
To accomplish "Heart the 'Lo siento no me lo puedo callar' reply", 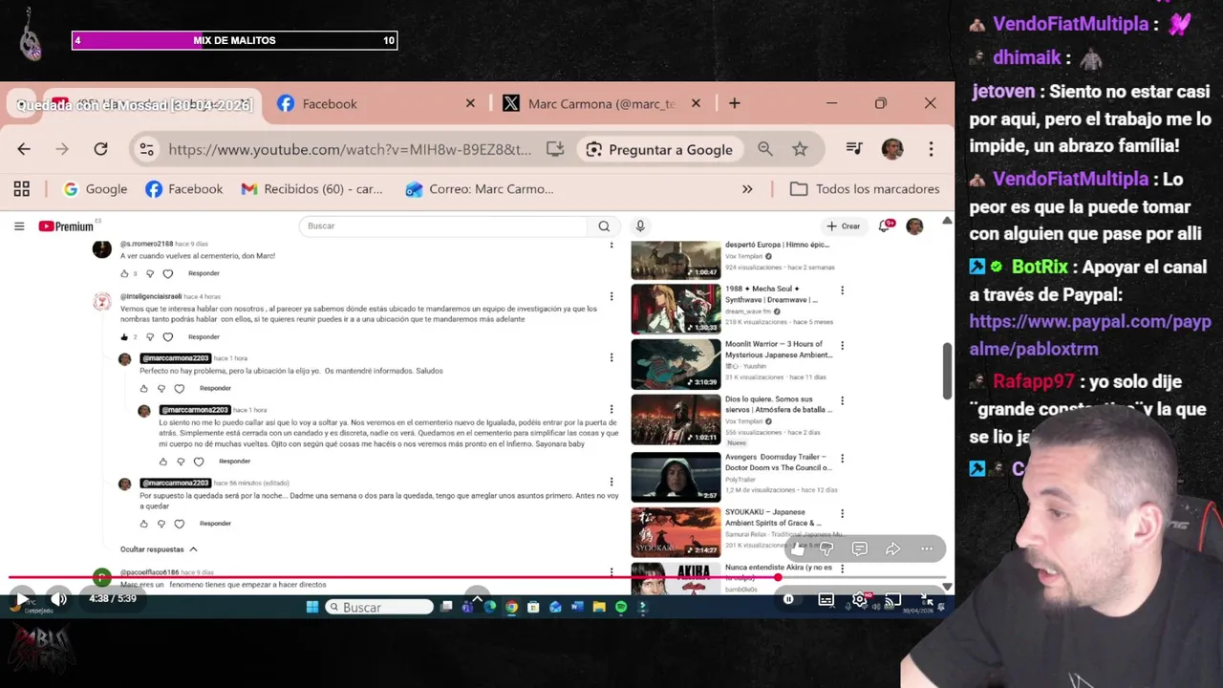I will click(x=199, y=462).
